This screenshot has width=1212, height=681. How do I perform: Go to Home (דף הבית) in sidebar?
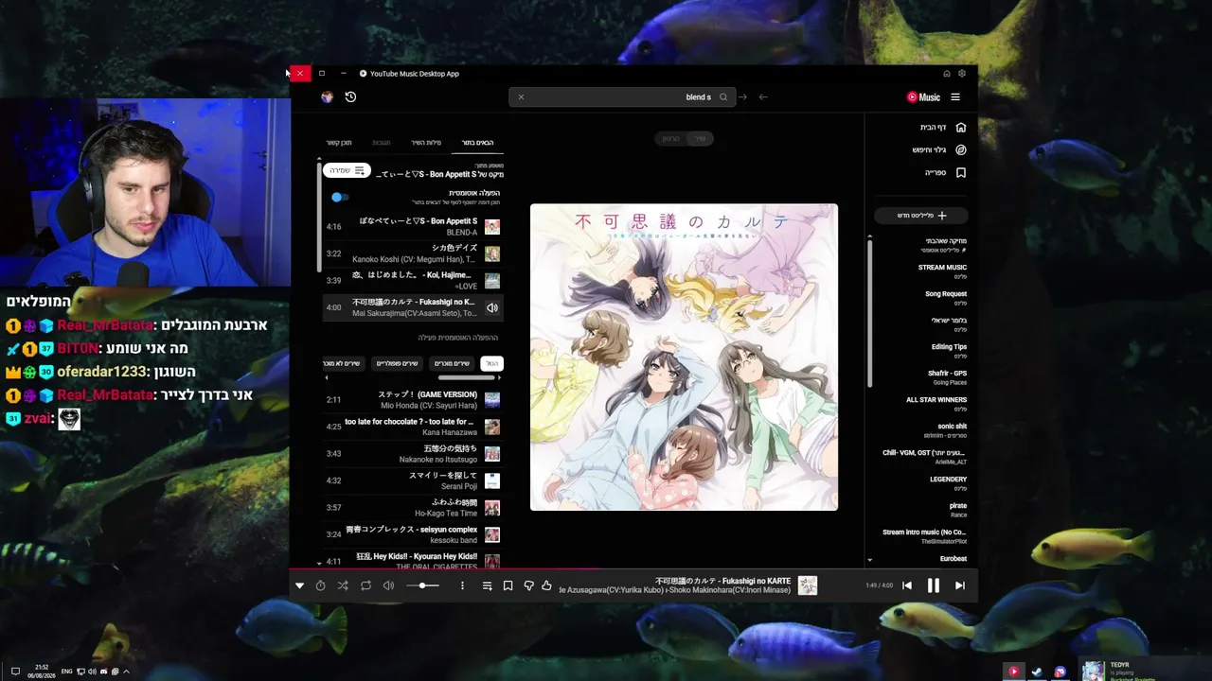943,127
